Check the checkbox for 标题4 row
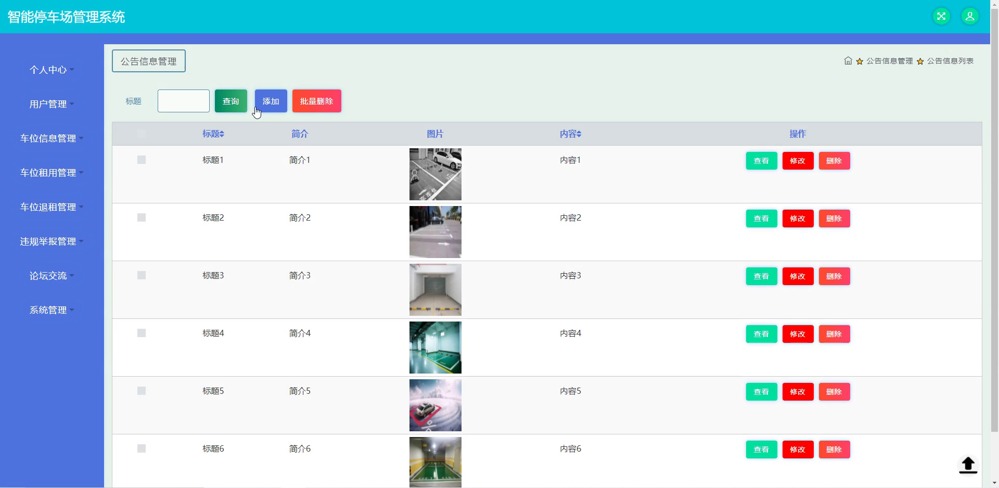 point(142,333)
